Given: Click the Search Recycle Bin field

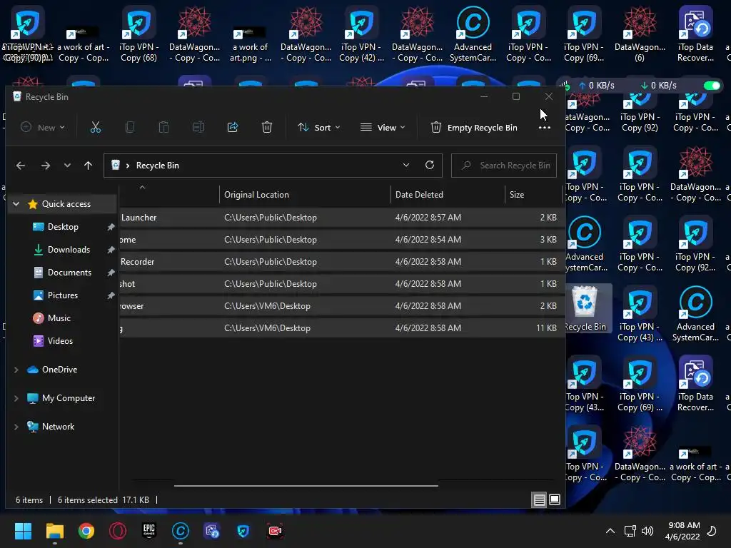Looking at the screenshot, I should (x=504, y=166).
